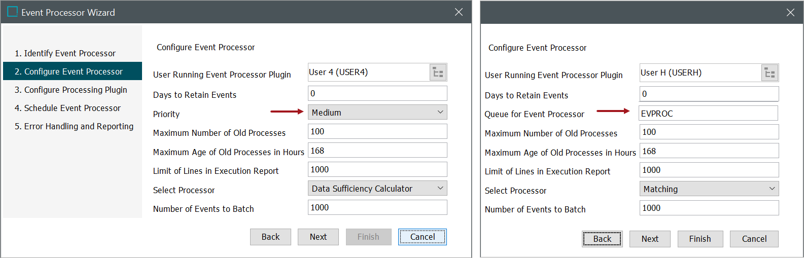Open the Matching processor dropdown
804x258 pixels.
(709, 189)
